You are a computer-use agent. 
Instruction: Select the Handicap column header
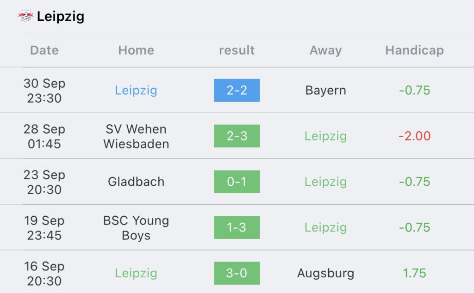point(414,50)
